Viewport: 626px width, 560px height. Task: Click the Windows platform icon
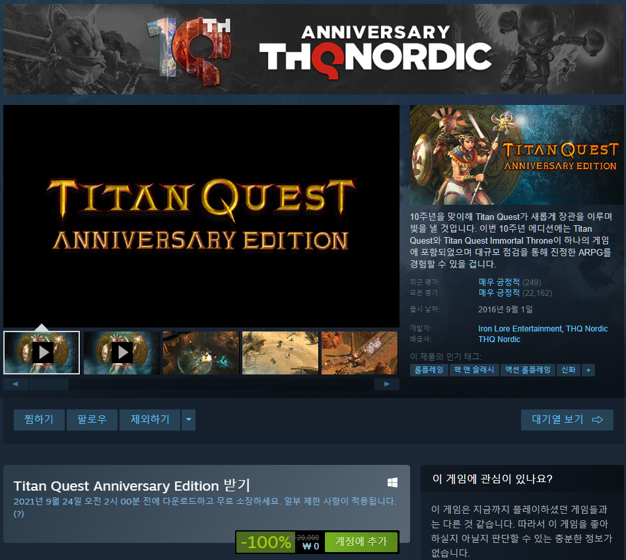click(x=392, y=483)
